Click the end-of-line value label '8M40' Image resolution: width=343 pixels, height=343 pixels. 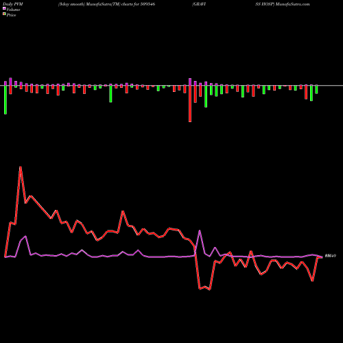click(x=331, y=256)
